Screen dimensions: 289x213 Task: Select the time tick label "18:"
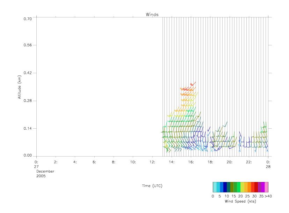coord(210,162)
